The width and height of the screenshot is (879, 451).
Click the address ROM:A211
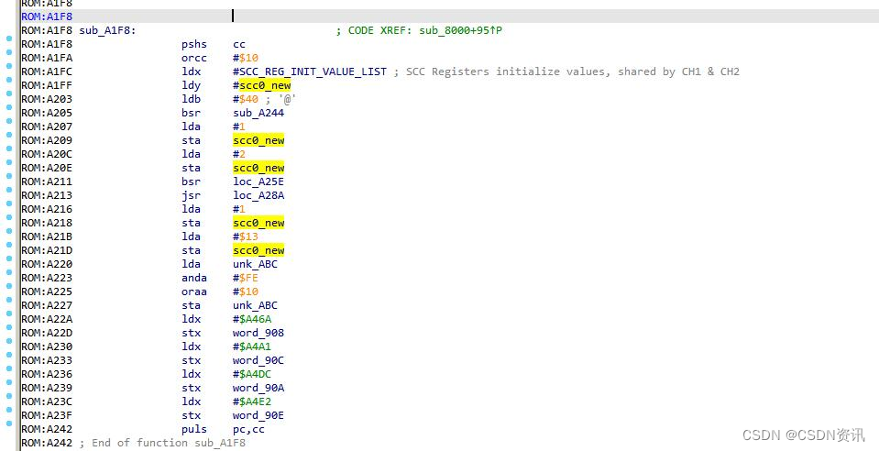47,181
